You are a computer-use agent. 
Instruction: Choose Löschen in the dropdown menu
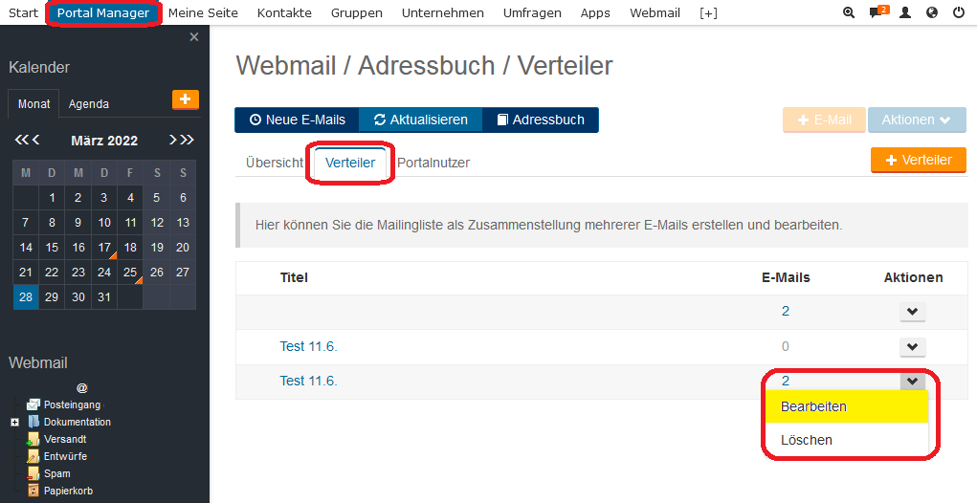[847, 440]
